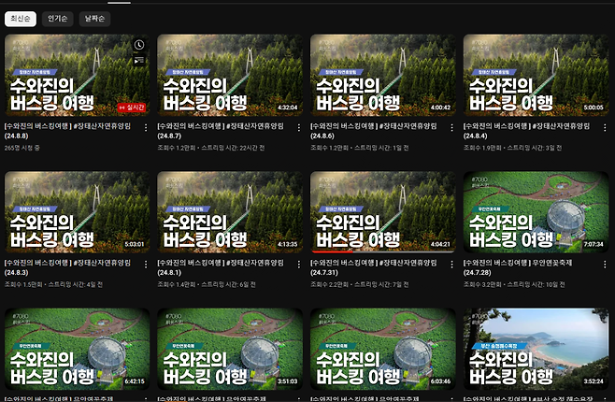Open the more-options menu for the (24.8.7) video
This screenshot has width=615, height=402.
point(299,128)
